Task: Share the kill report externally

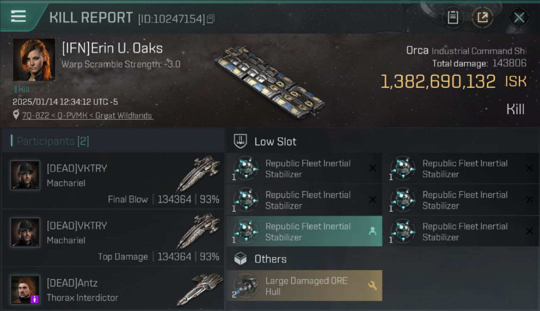Action: coord(482,17)
